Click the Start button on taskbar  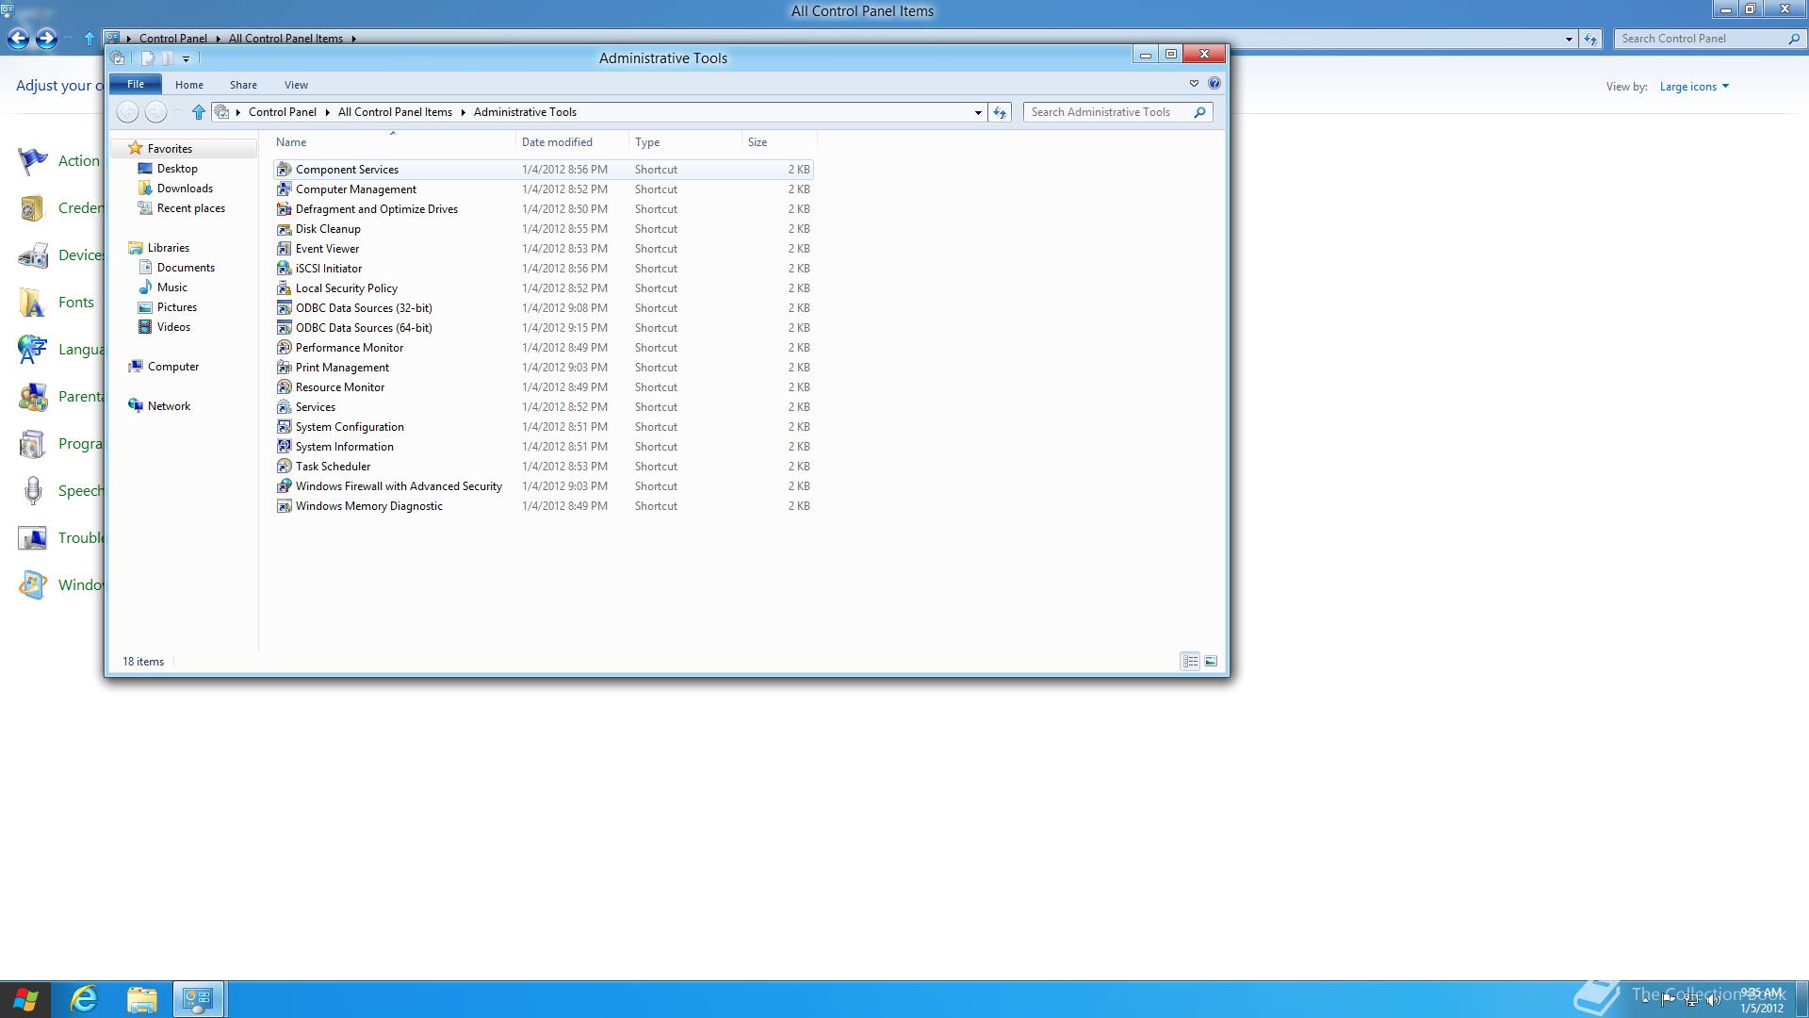[25, 999]
